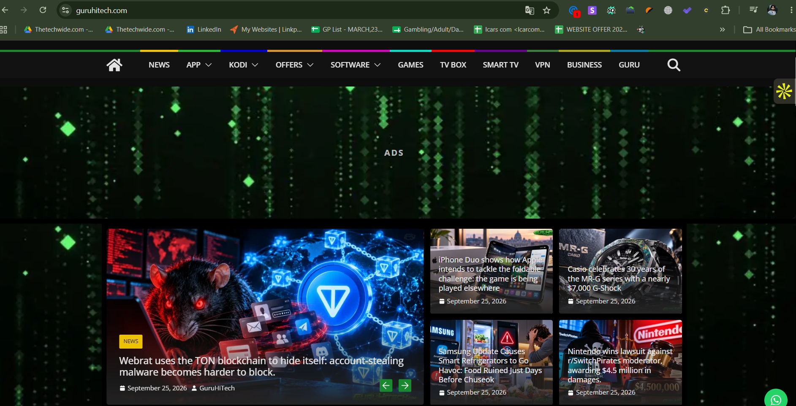This screenshot has height=406, width=796.
Task: Open the iPhone Duo foldable article
Action: point(490,274)
